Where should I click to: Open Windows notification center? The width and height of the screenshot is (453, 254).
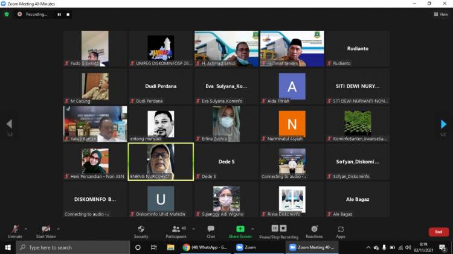(442, 247)
